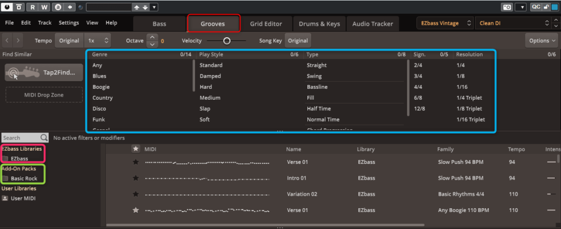This screenshot has height=229, width=561.
Task: Click the circled 'a' automation icon
Action: 58,7
